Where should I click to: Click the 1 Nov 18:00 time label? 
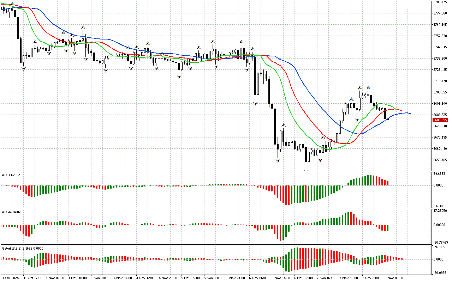click(100, 278)
